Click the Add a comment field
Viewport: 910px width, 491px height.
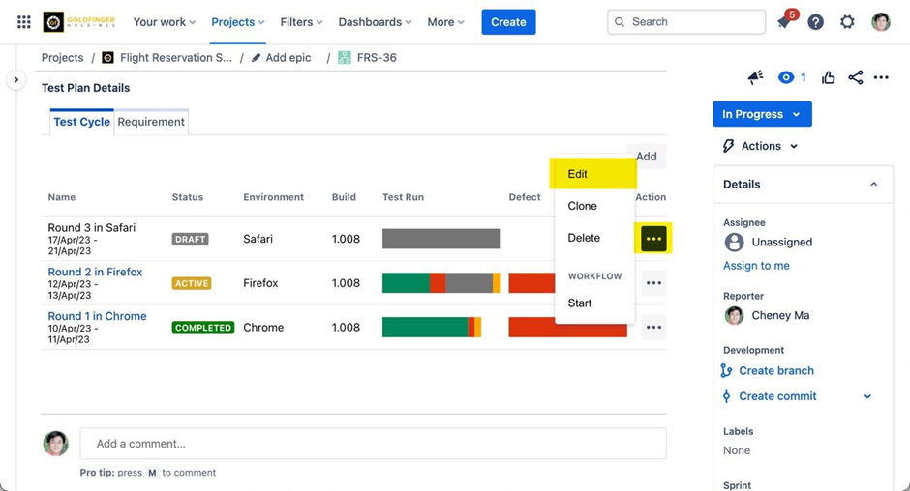coord(373,444)
